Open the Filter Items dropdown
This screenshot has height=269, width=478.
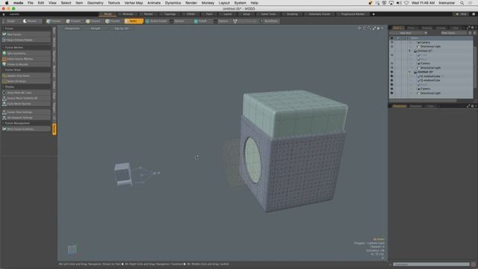448,33
